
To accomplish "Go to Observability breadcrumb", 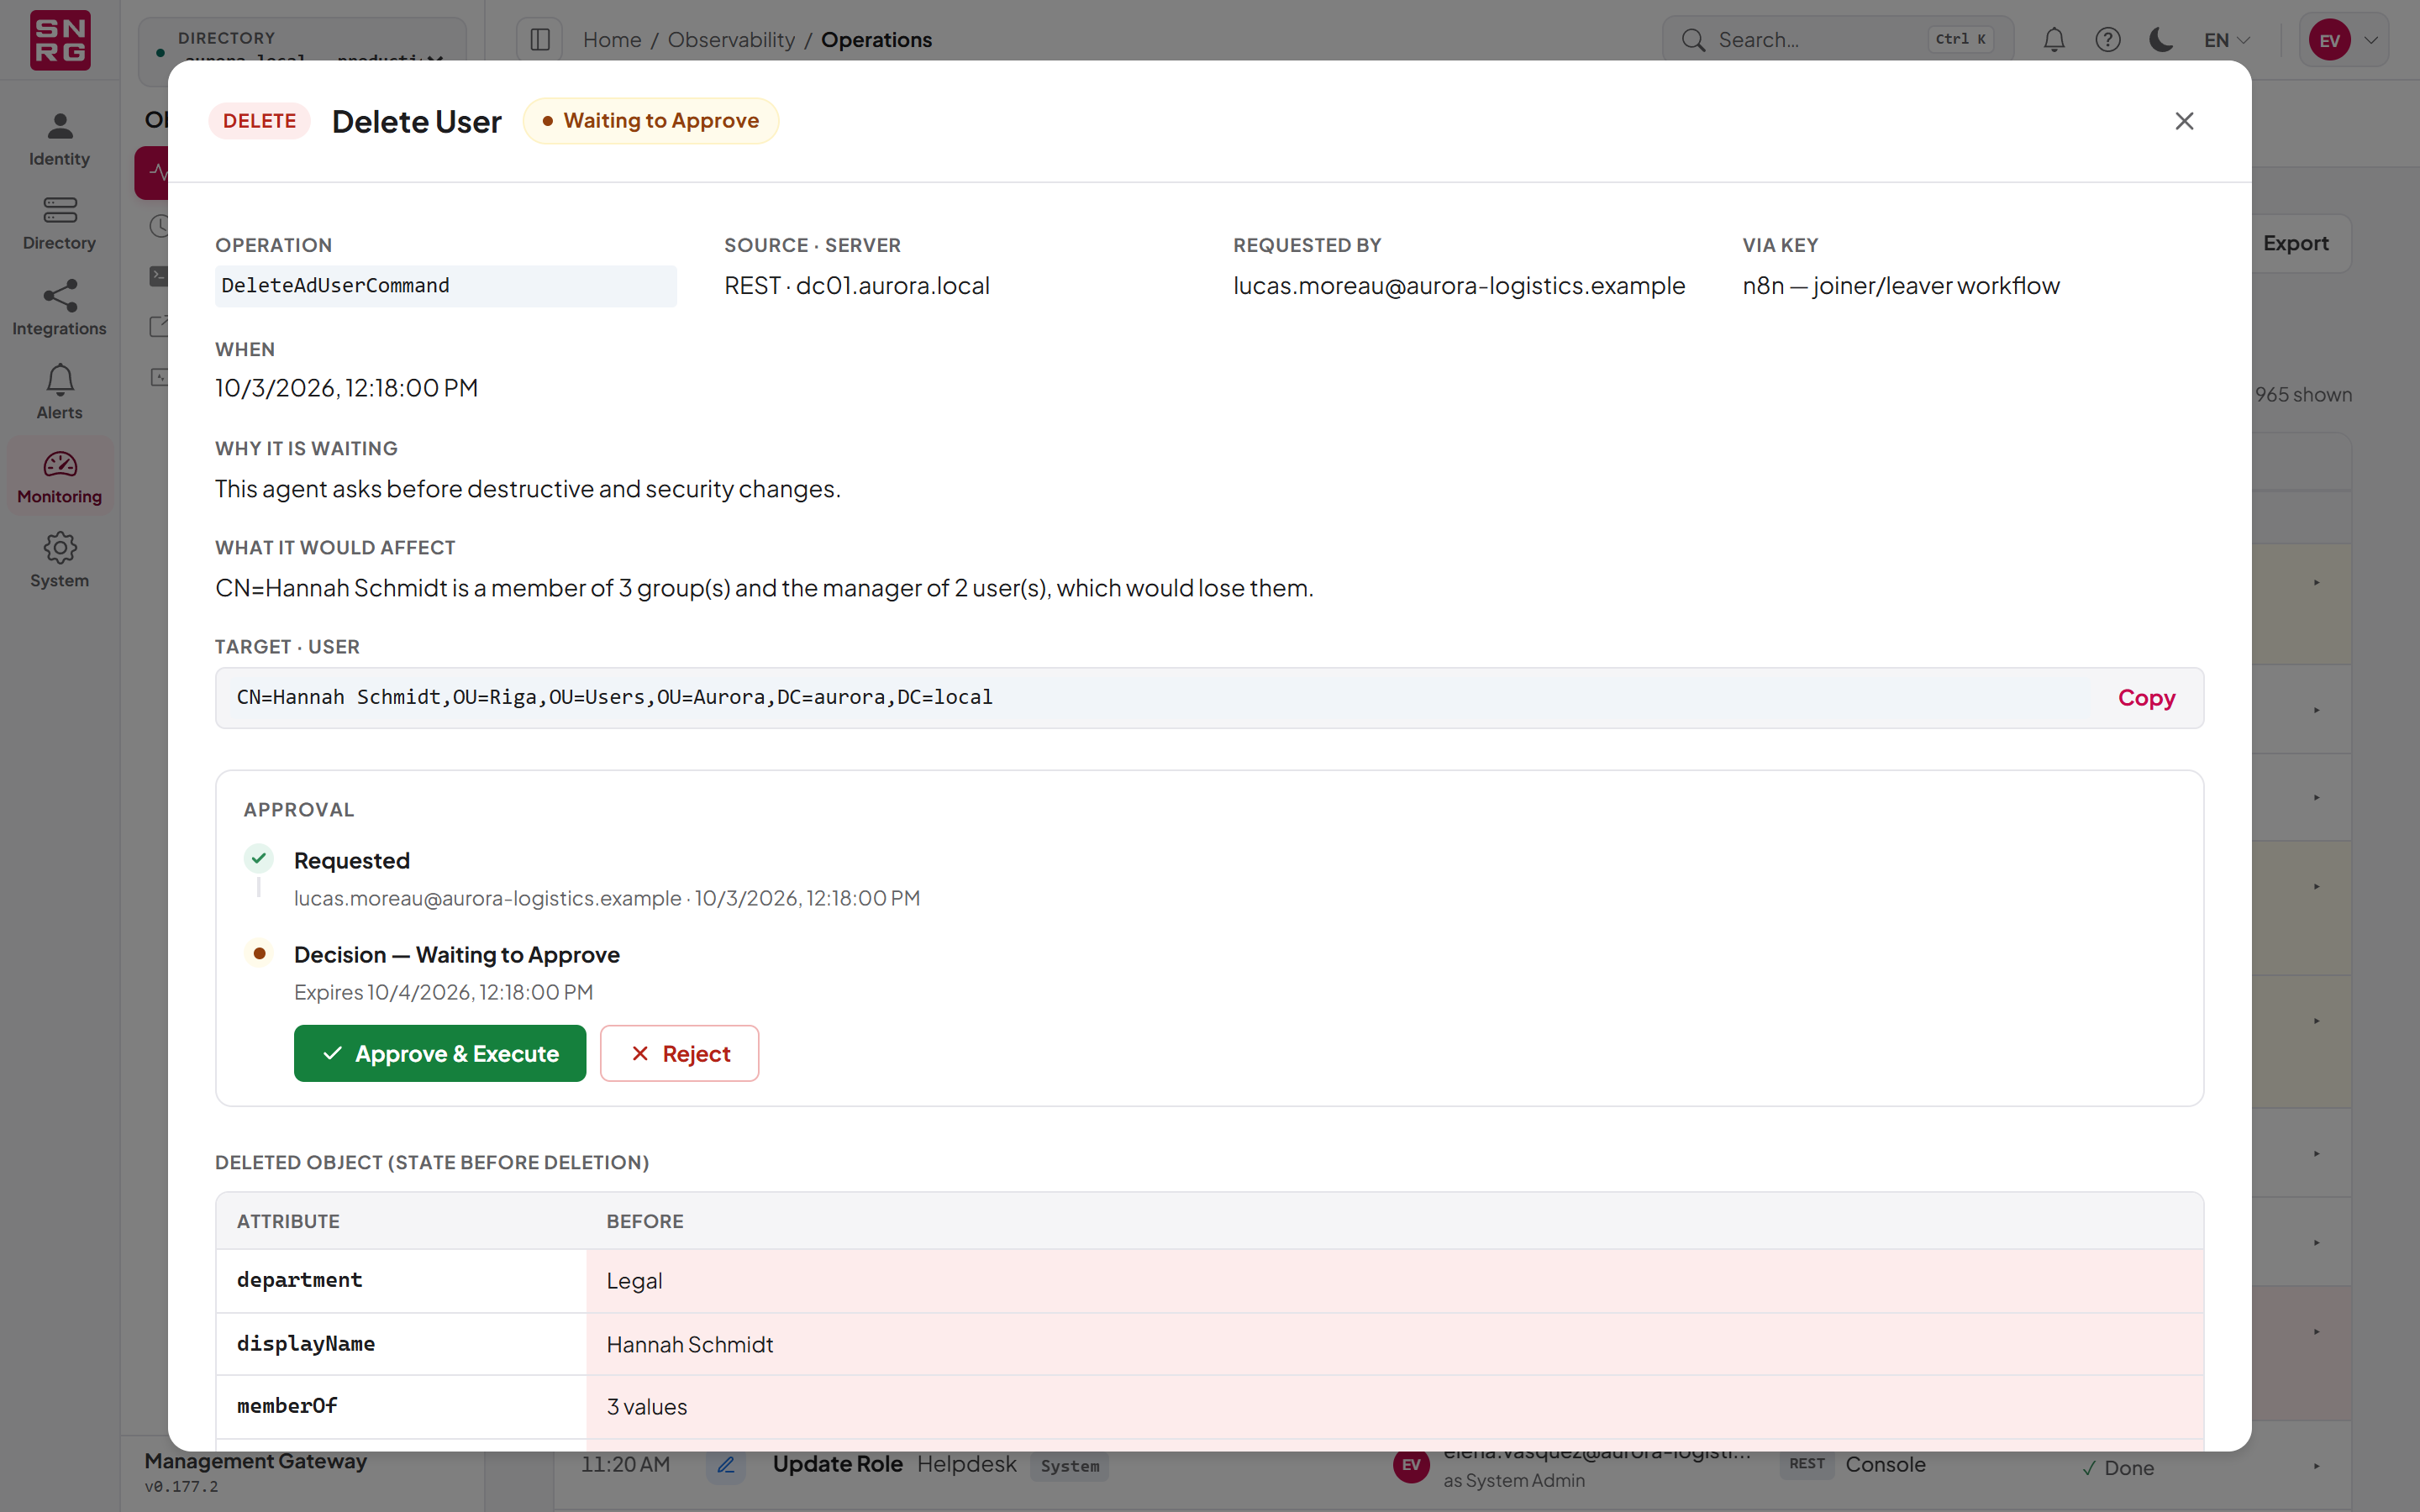I will (731, 40).
